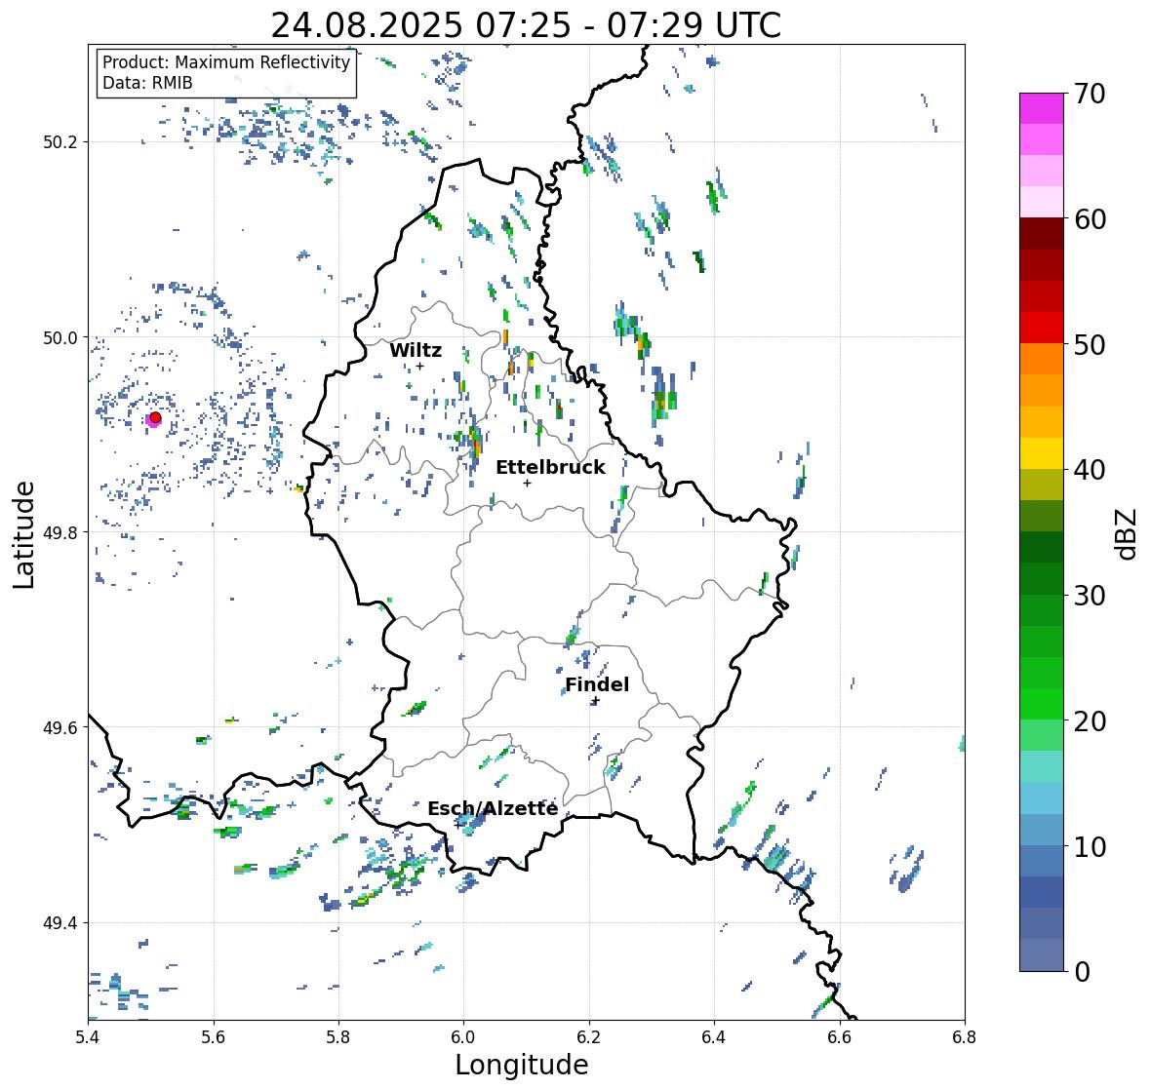Click the 5.6 longitude tick label

[x=214, y=1036]
